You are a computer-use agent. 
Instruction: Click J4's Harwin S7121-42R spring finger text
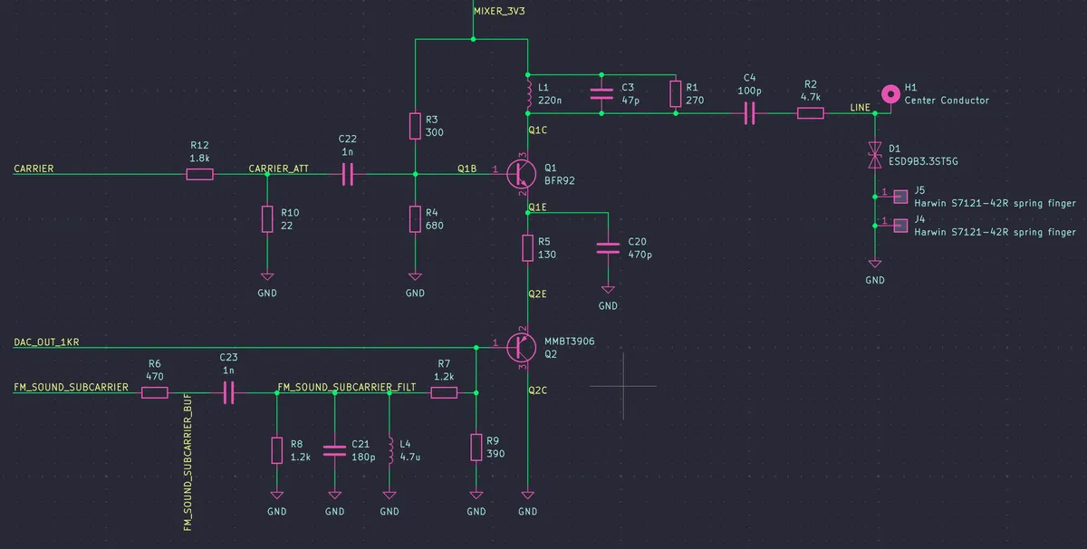click(x=995, y=232)
